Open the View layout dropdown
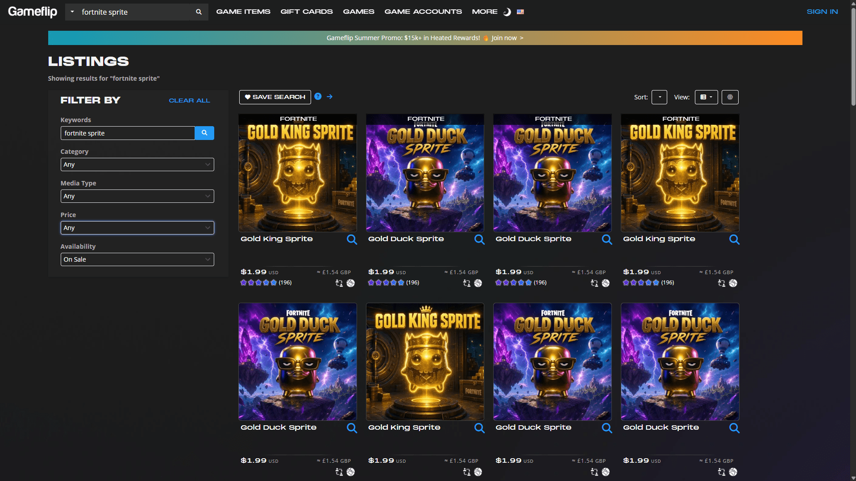856x481 pixels. point(706,97)
